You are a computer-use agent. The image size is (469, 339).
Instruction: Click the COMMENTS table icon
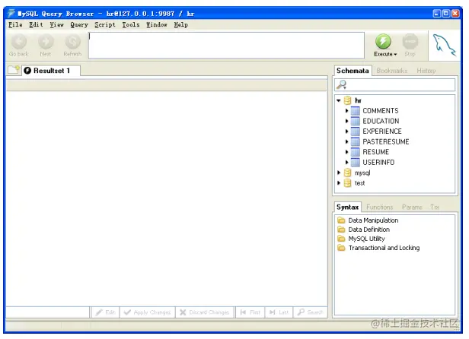(355, 111)
